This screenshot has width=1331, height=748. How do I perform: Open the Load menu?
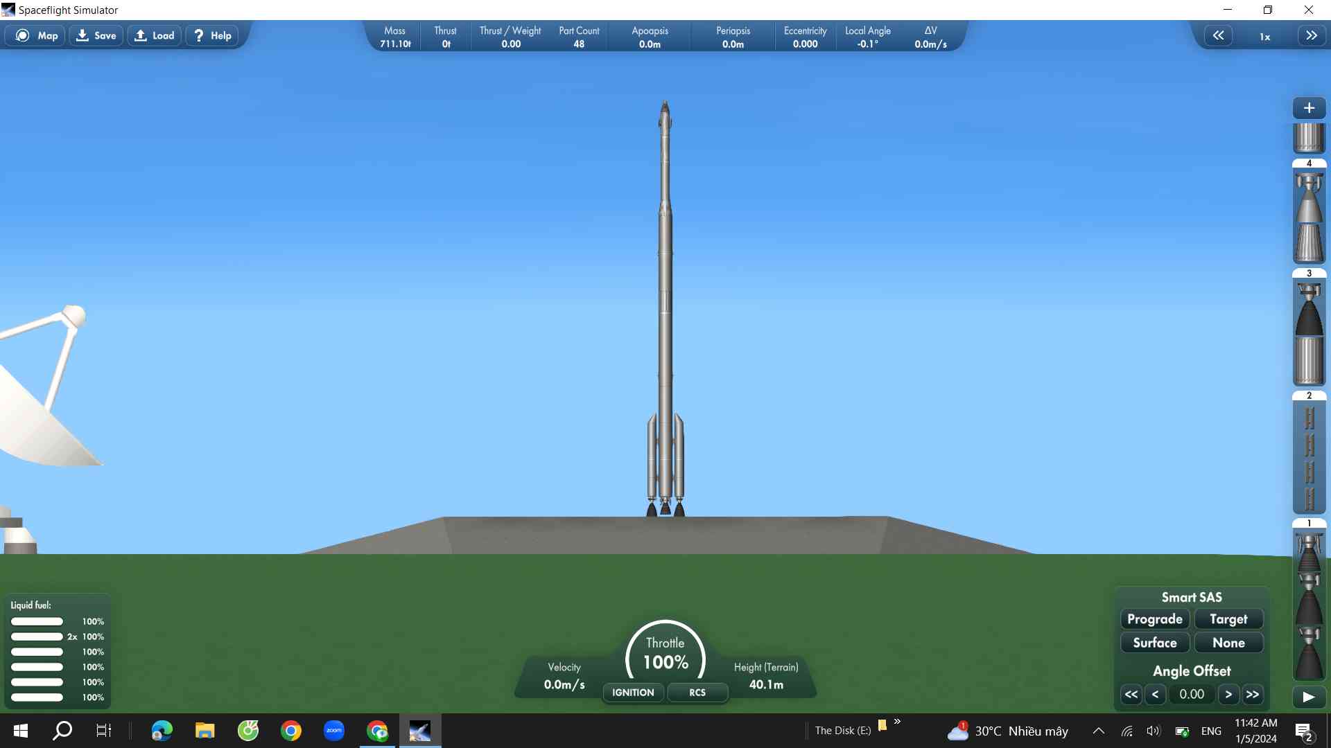point(154,35)
